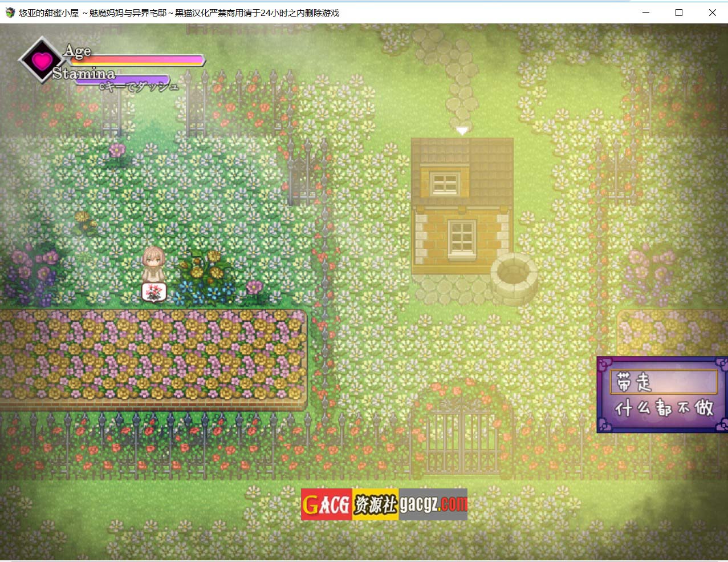
Task: Choose the 什么都不做 menu option
Action: (x=663, y=408)
